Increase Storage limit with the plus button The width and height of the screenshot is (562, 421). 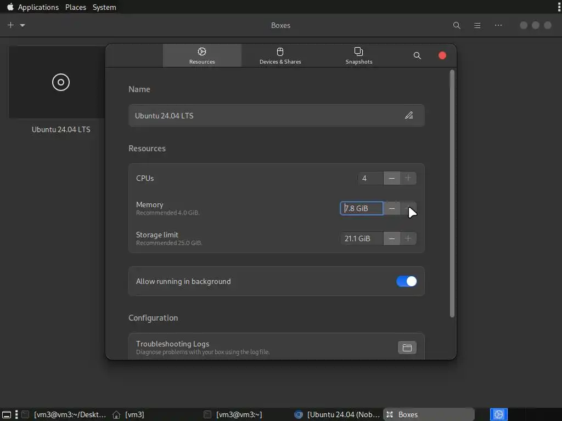tap(408, 238)
